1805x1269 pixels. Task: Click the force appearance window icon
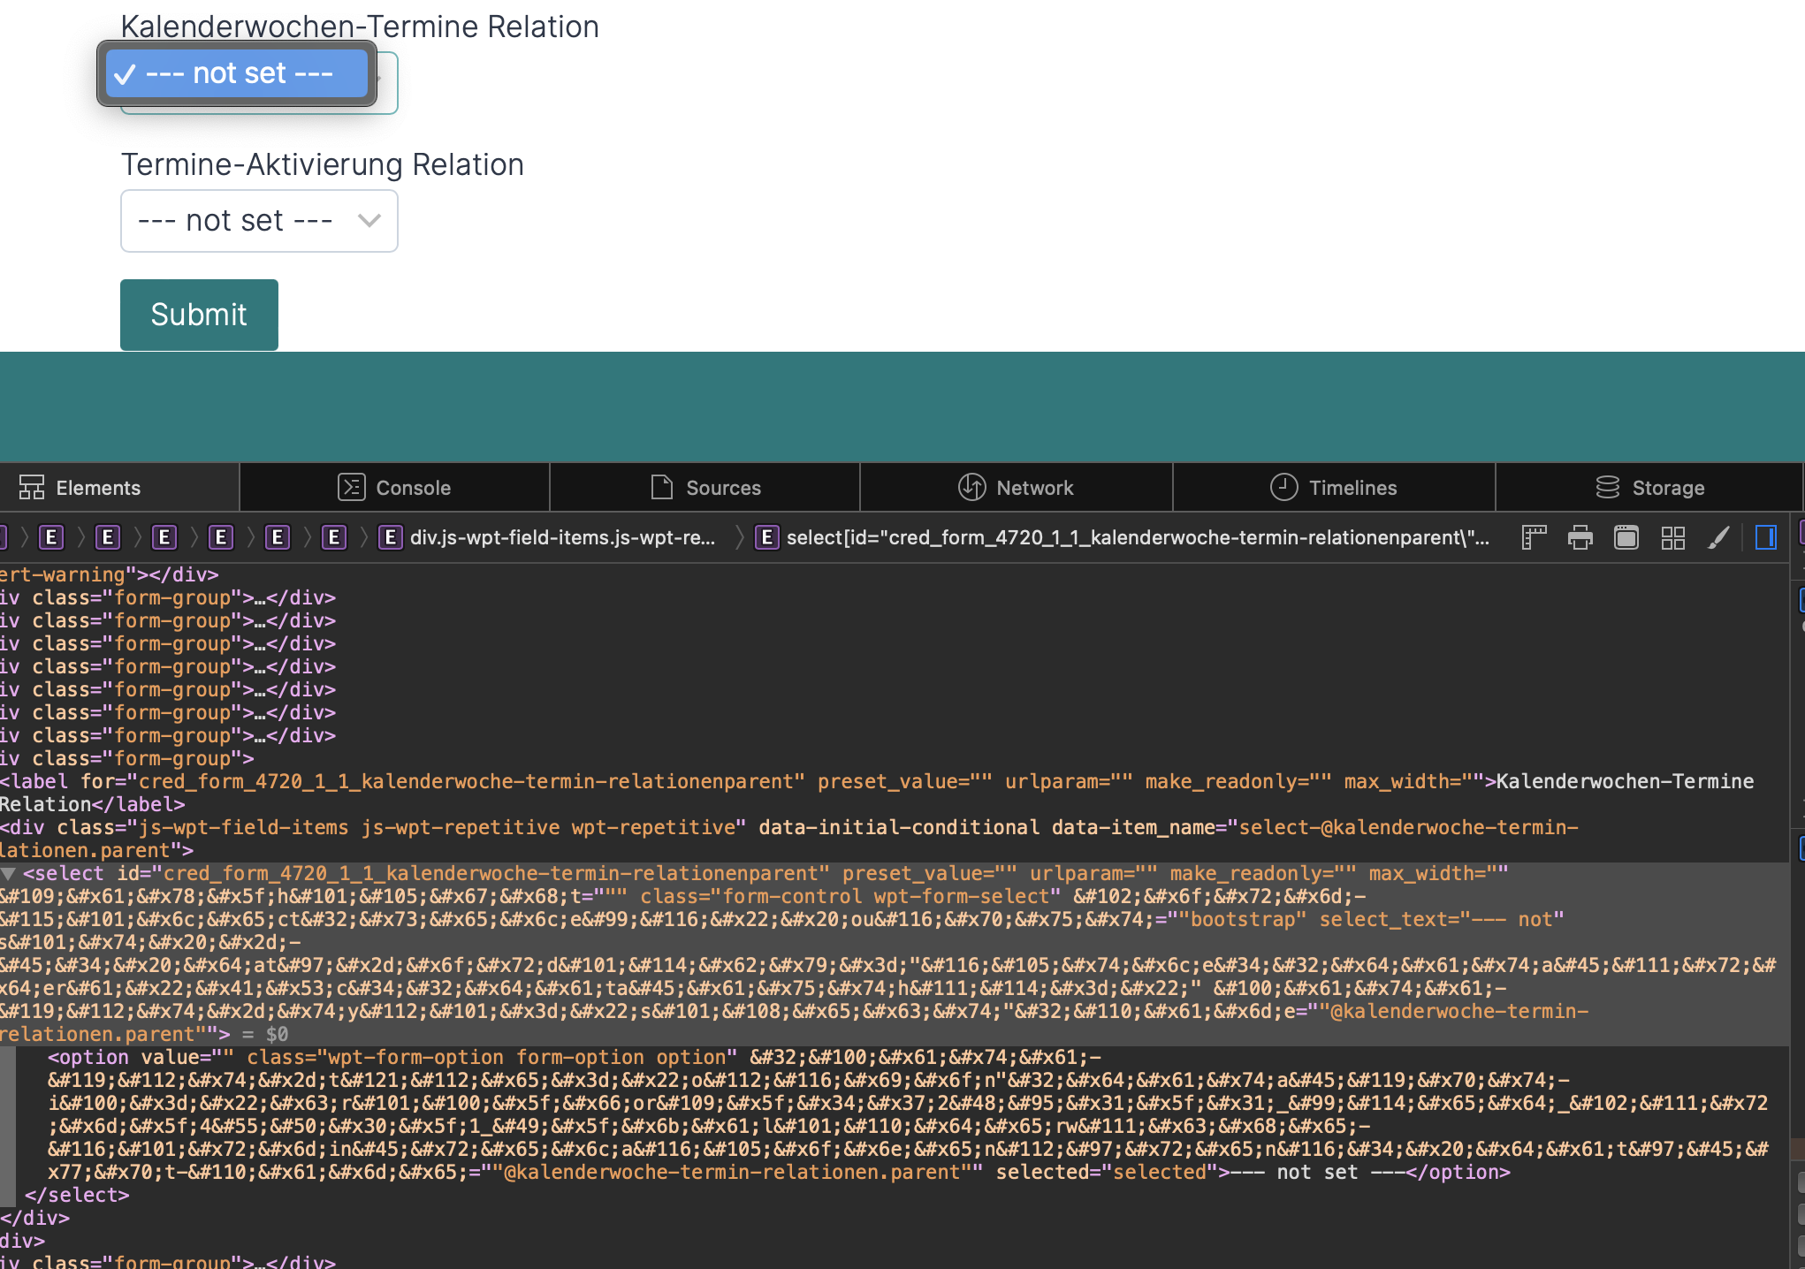coord(1626,537)
